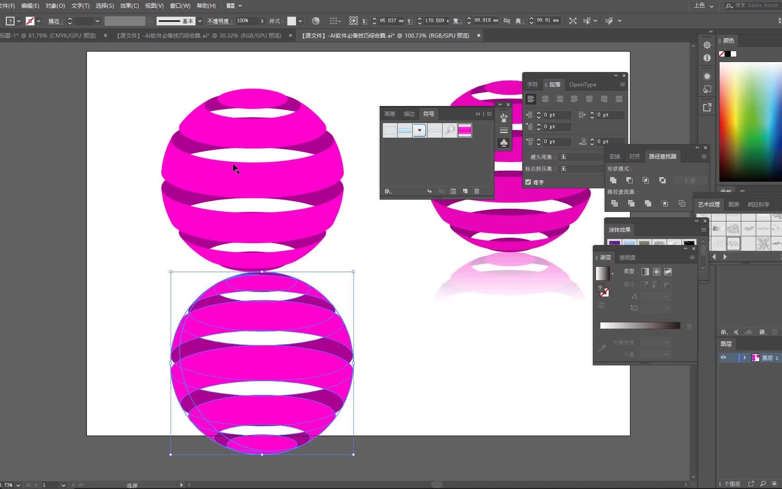Viewport: 782px width, 489px height.
Task: Load next brush library arrow
Action: click(x=725, y=257)
